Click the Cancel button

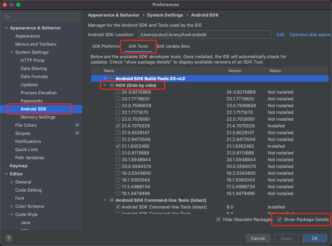pyautogui.click(x=258, y=238)
